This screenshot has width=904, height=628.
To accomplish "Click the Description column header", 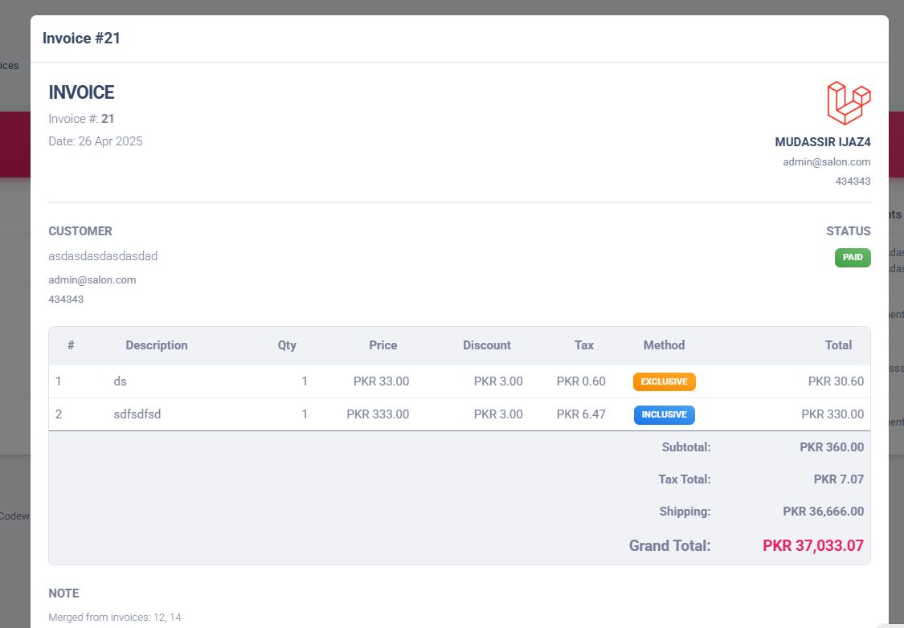I will tap(156, 345).
